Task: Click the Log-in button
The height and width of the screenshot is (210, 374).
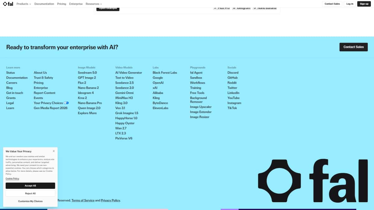Action: point(350,4)
